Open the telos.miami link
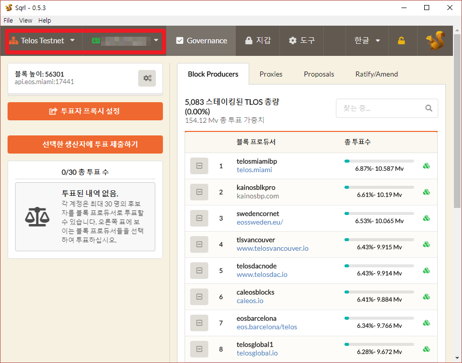The width and height of the screenshot is (462, 363). [x=254, y=170]
